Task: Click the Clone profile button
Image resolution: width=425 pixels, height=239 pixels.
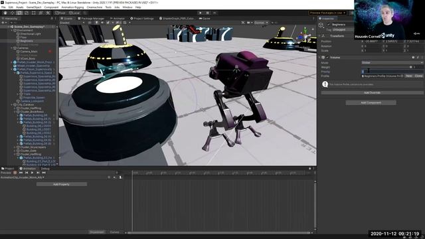Action: click(x=419, y=76)
